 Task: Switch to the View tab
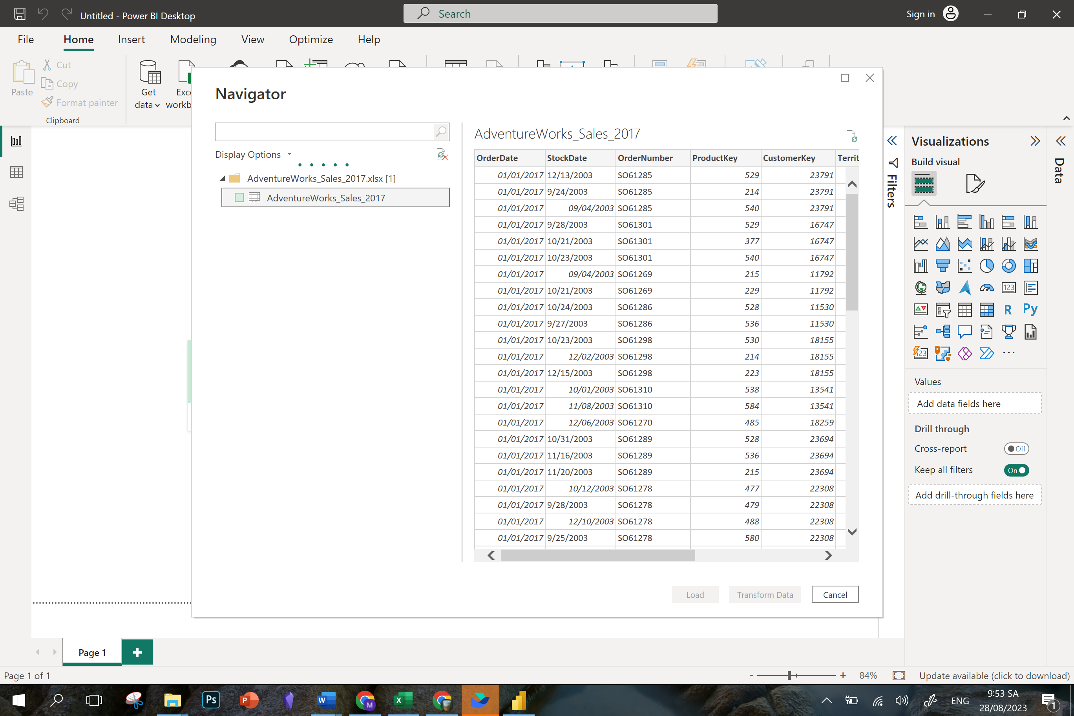(x=252, y=39)
